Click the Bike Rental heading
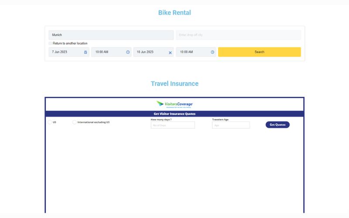Screen dimensions: 349x218 pos(174,13)
